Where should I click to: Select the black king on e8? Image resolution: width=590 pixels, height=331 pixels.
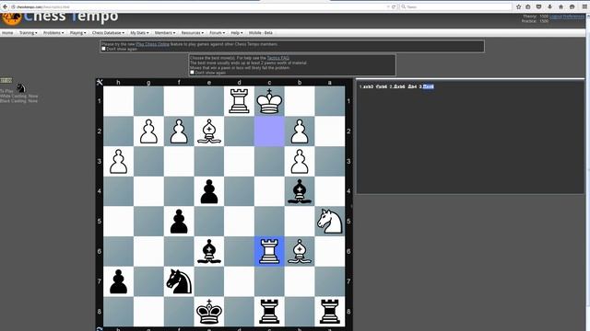pyautogui.click(x=209, y=311)
